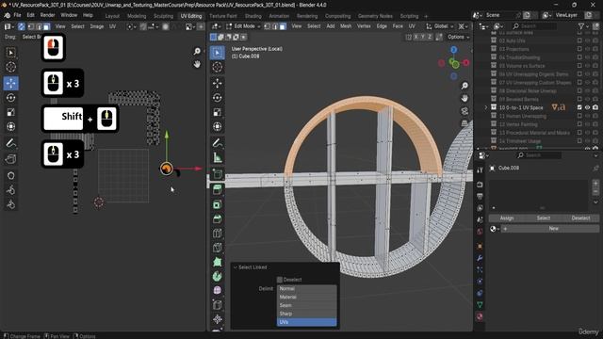Image resolution: width=603 pixels, height=339 pixels.
Task: Select the Inset Faces tool
Action: coord(218,204)
